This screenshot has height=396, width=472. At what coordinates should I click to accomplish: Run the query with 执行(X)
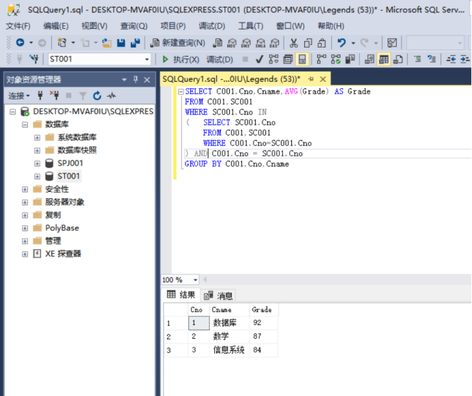coord(181,59)
